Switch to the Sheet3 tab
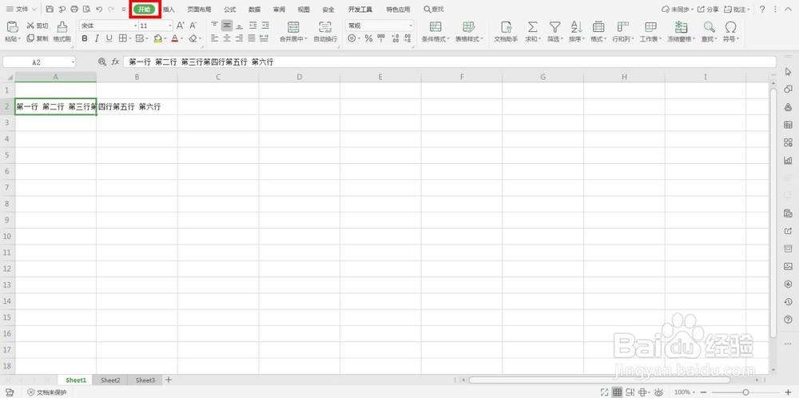The height and width of the screenshot is (398, 799). [145, 380]
